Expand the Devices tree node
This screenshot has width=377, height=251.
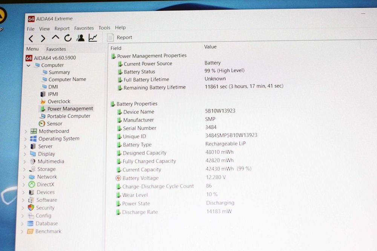click(23, 192)
